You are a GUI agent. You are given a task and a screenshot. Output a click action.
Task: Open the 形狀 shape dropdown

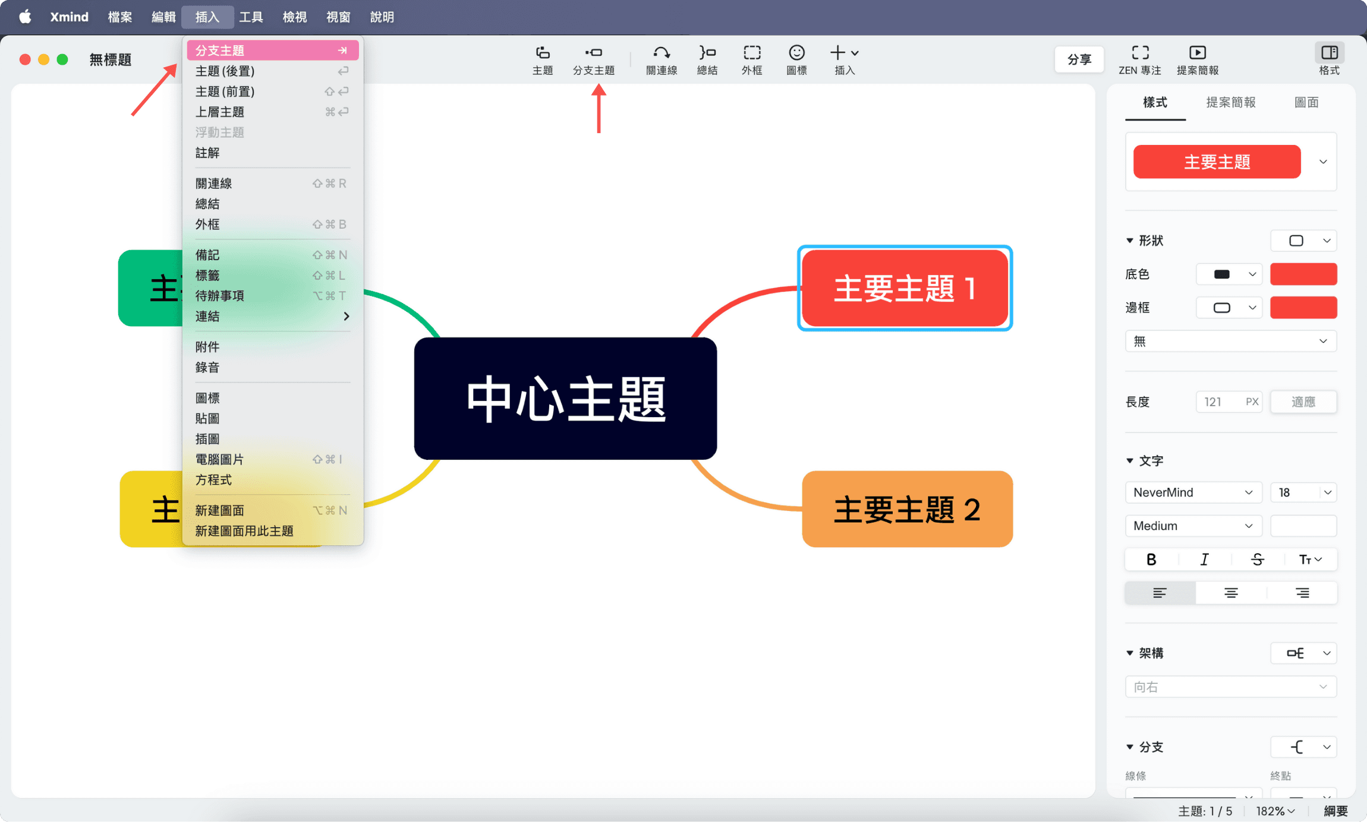click(1303, 241)
